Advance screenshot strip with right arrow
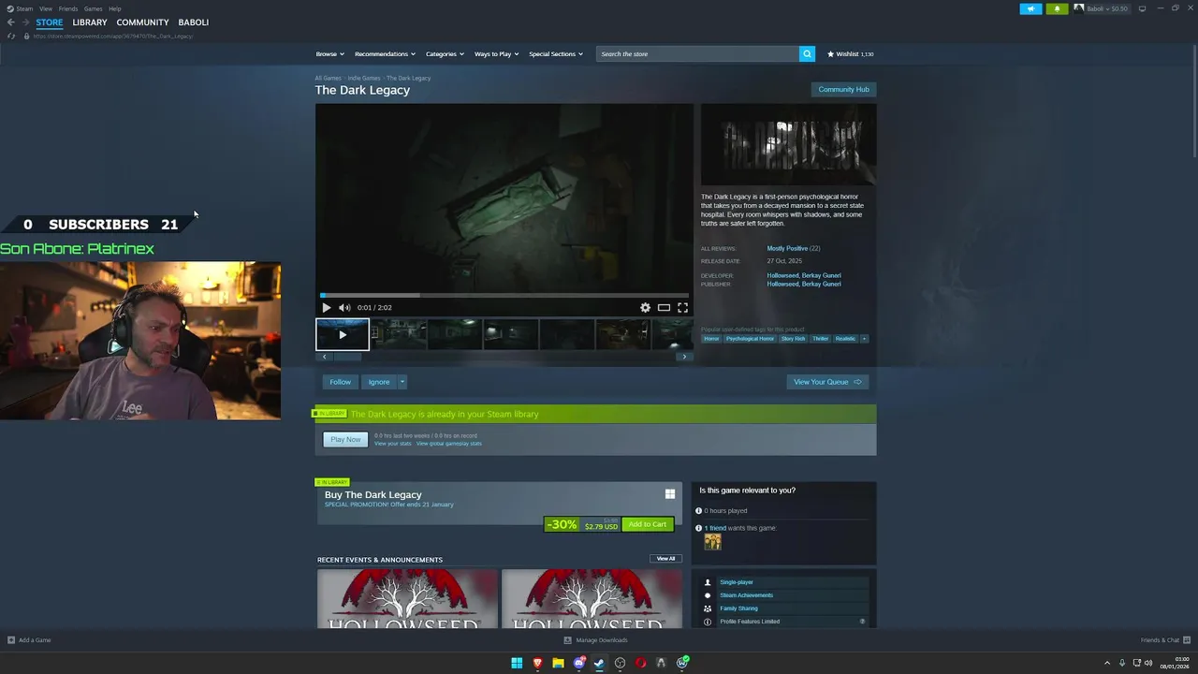This screenshot has width=1198, height=674. tap(684, 357)
